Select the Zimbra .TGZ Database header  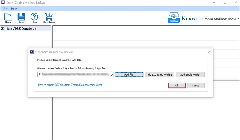(26, 28)
